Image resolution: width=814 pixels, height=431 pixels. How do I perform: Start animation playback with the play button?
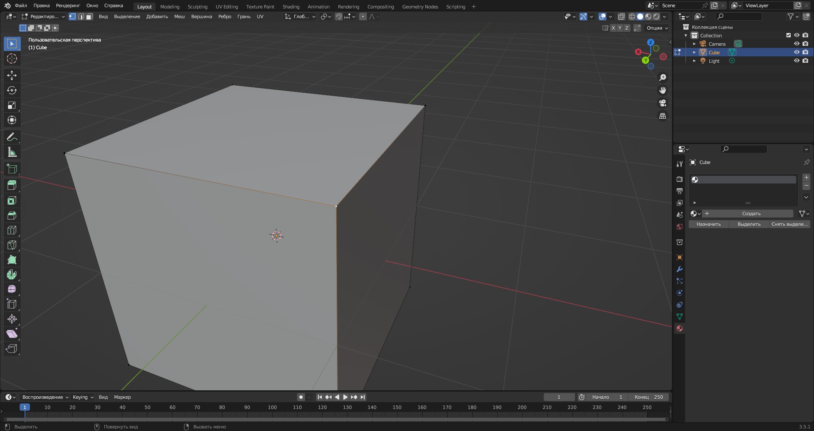345,397
